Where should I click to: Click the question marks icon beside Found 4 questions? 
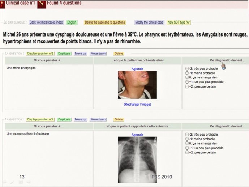[x=42, y=4]
